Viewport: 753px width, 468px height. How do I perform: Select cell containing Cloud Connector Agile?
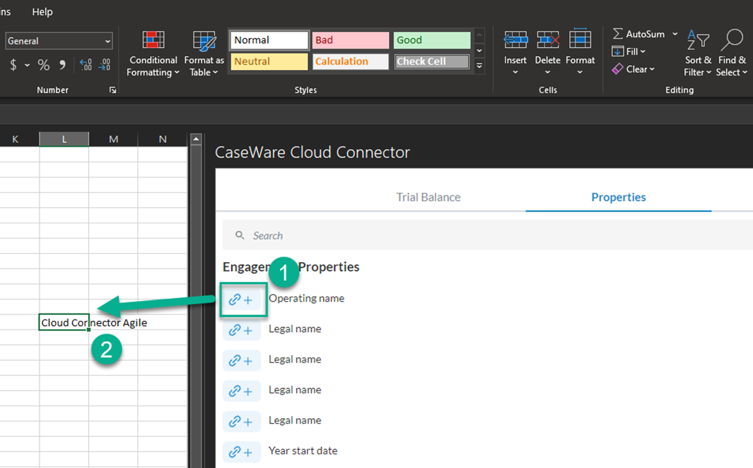(64, 322)
